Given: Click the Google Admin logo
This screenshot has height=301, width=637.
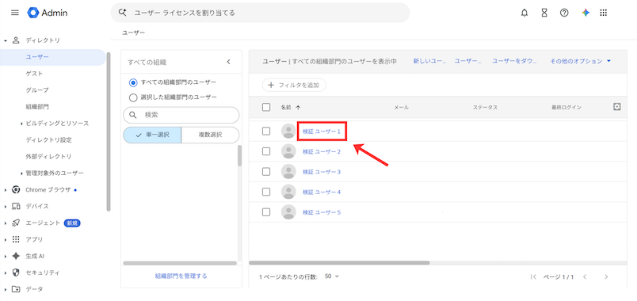Looking at the screenshot, I should [x=47, y=13].
